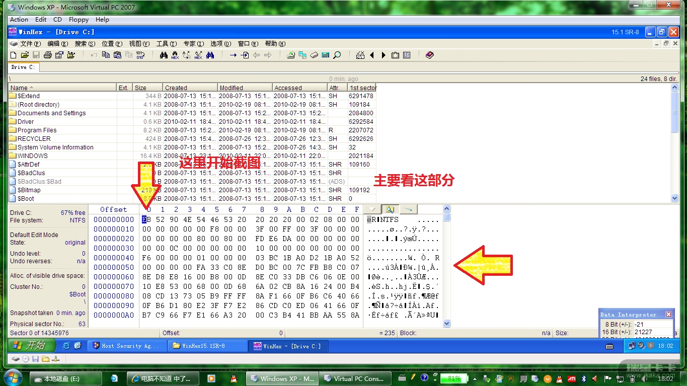Select the $Bitmap file row

click(192, 190)
